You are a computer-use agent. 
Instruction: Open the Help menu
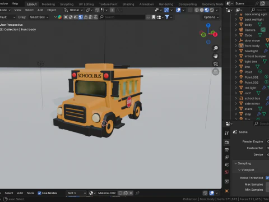click(x=15, y=3)
